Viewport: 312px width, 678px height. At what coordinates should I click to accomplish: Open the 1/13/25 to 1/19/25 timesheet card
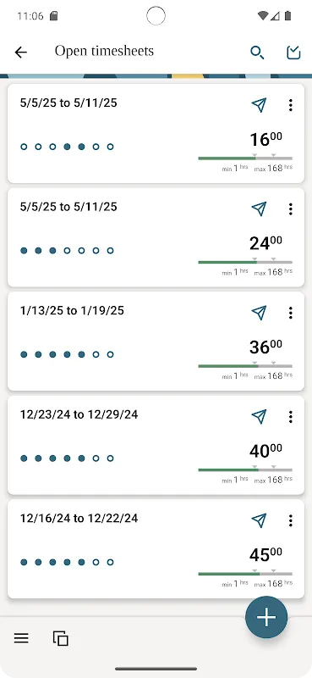tap(156, 342)
